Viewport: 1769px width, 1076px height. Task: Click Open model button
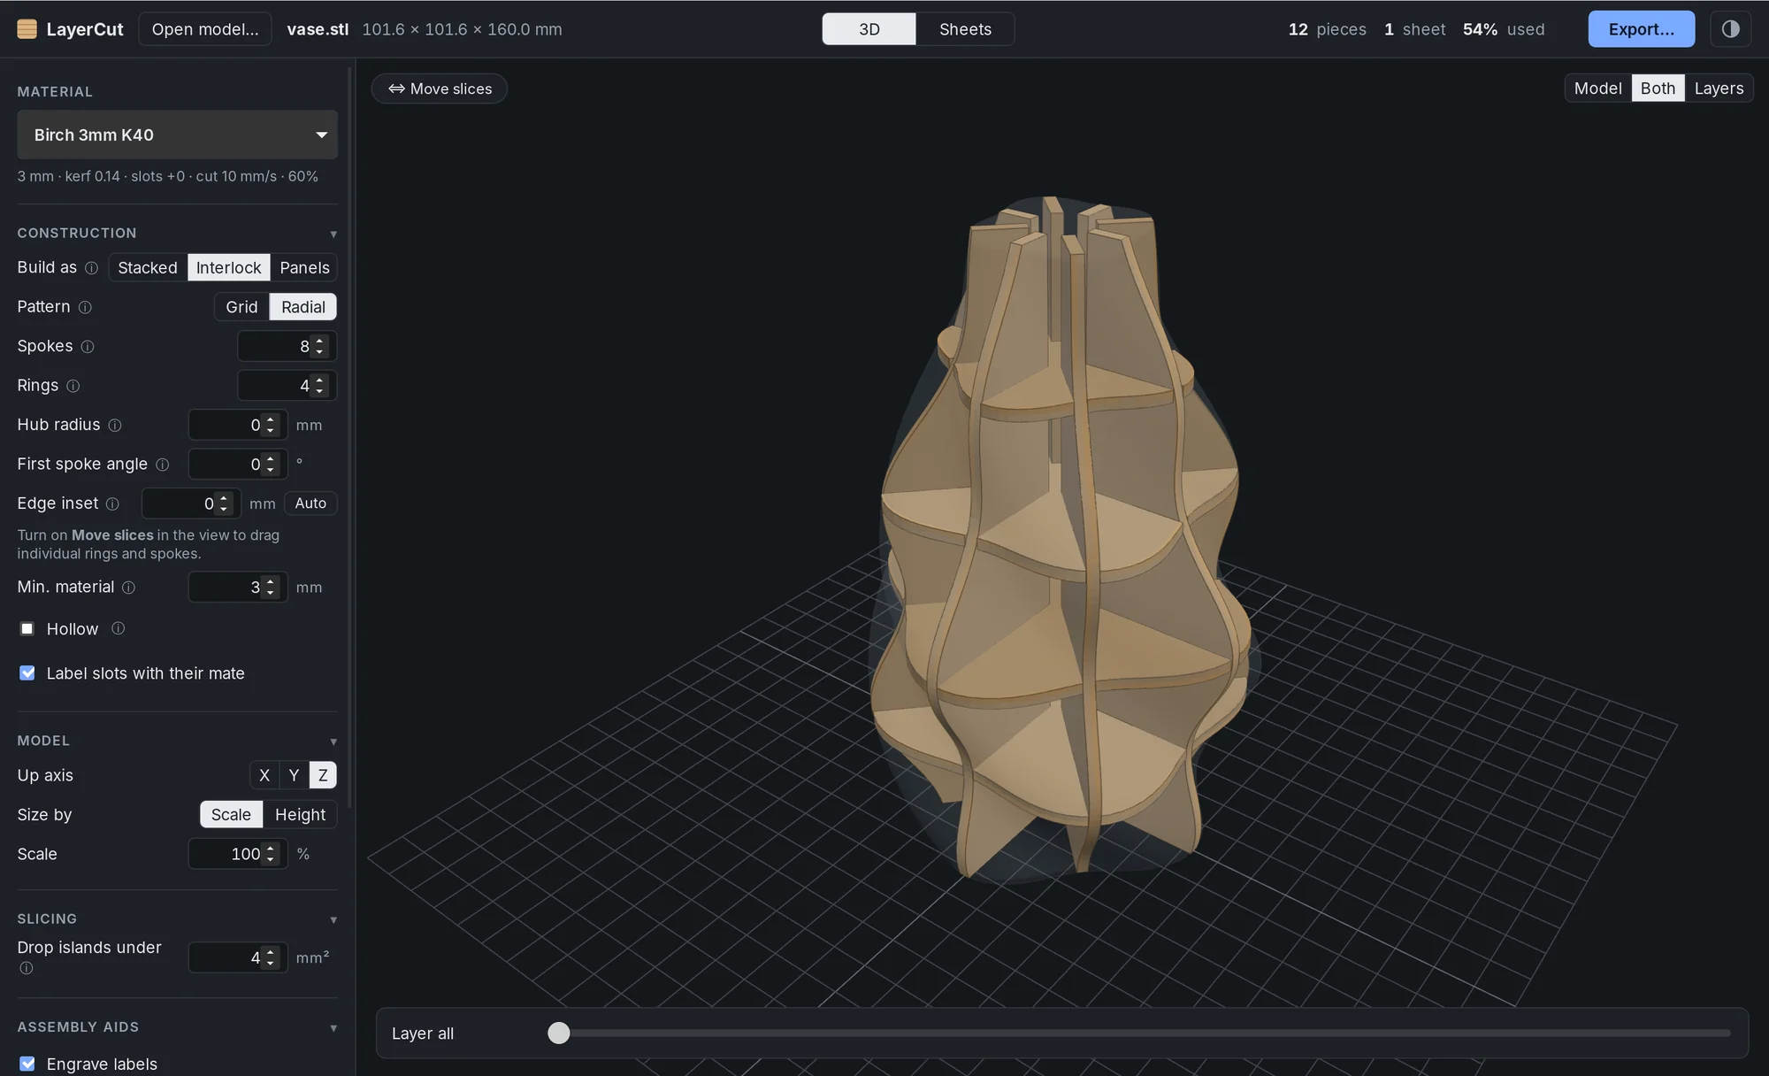pos(205,29)
